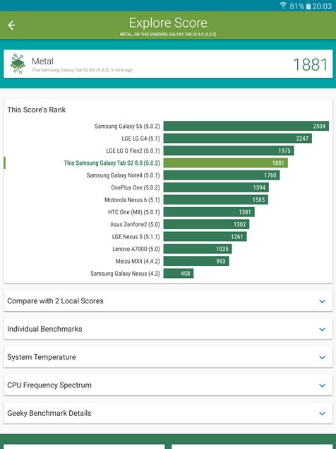Tap the 1035 score bar
The width and height of the screenshot is (336, 449).
198,249
